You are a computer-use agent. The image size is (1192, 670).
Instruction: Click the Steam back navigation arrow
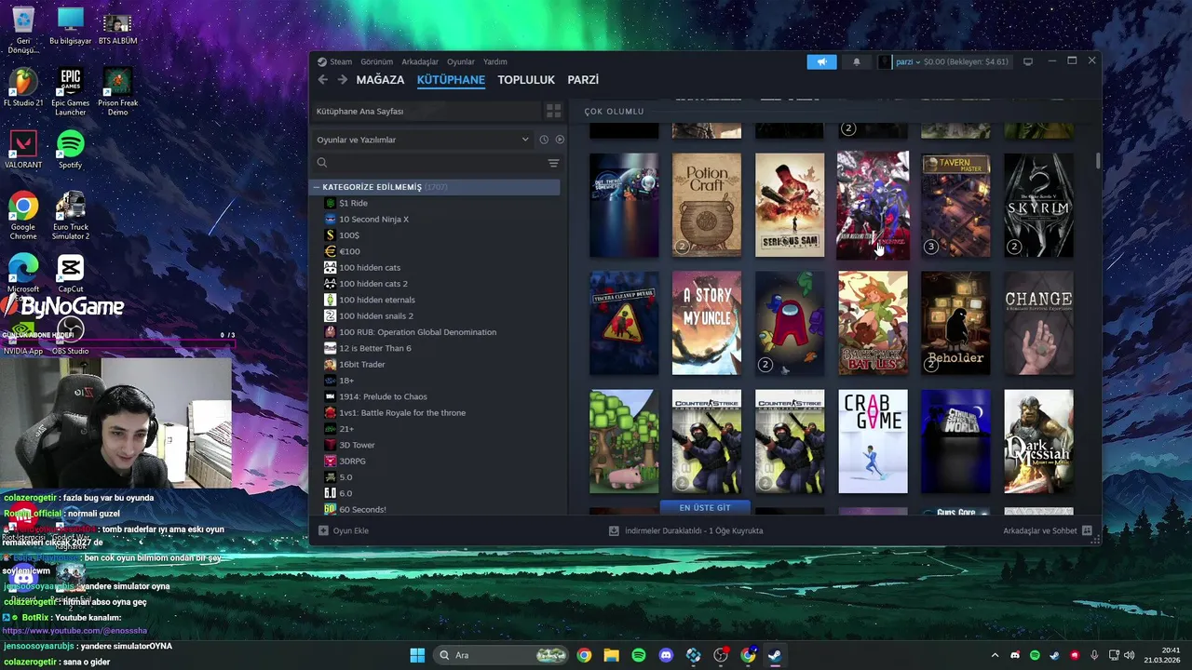(323, 80)
